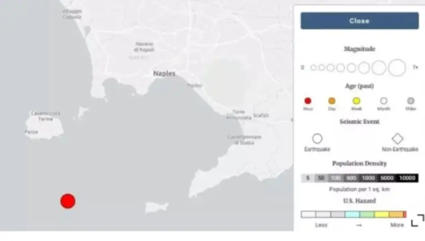
Task: Click the green U.S. Hazard swatch
Action: 367,214
